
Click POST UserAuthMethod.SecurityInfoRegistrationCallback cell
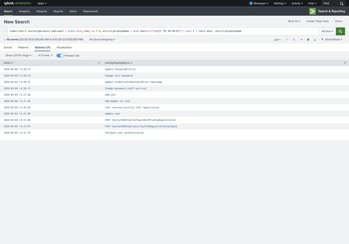(x=141, y=126)
